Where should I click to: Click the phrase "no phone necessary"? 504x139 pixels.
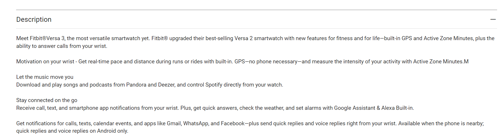click(x=273, y=62)
